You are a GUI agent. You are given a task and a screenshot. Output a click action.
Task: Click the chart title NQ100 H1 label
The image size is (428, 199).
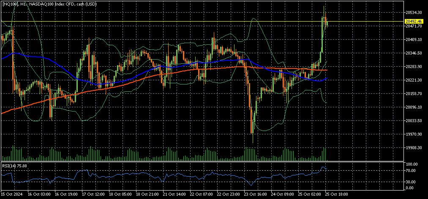coord(49,4)
